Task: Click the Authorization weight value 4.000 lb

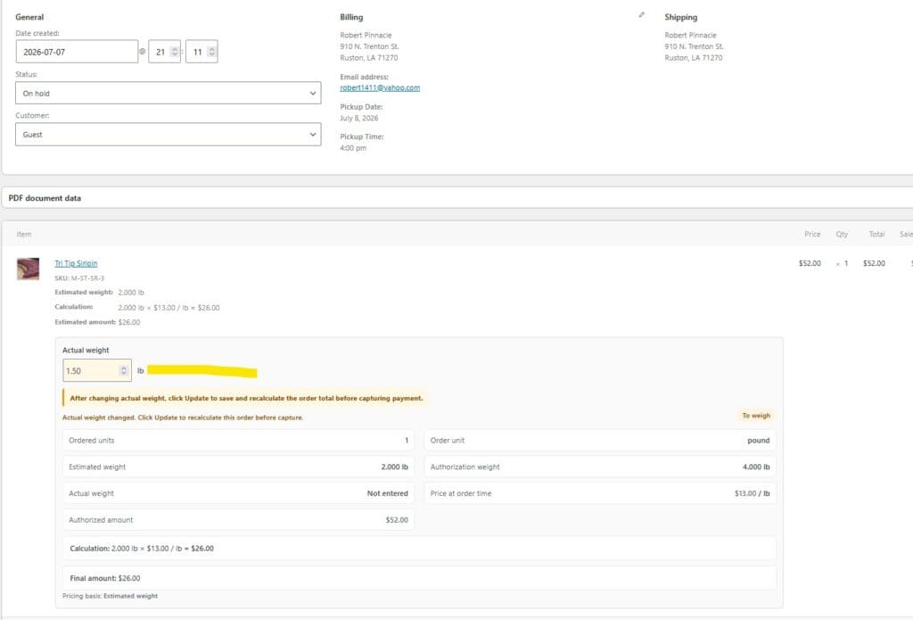Action: tap(756, 467)
